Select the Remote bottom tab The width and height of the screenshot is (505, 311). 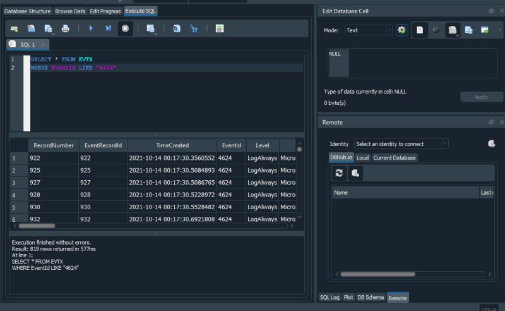pyautogui.click(x=398, y=298)
